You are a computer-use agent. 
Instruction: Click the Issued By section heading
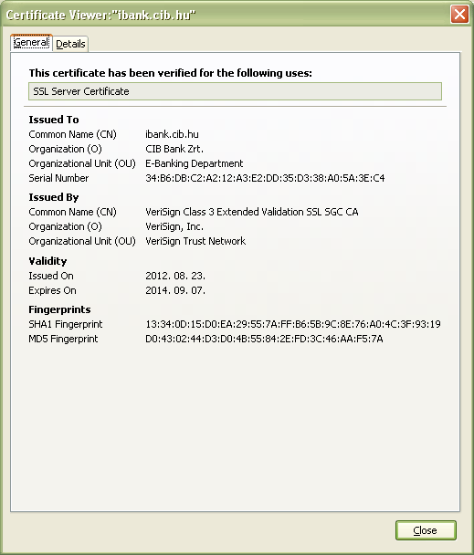[x=54, y=197]
